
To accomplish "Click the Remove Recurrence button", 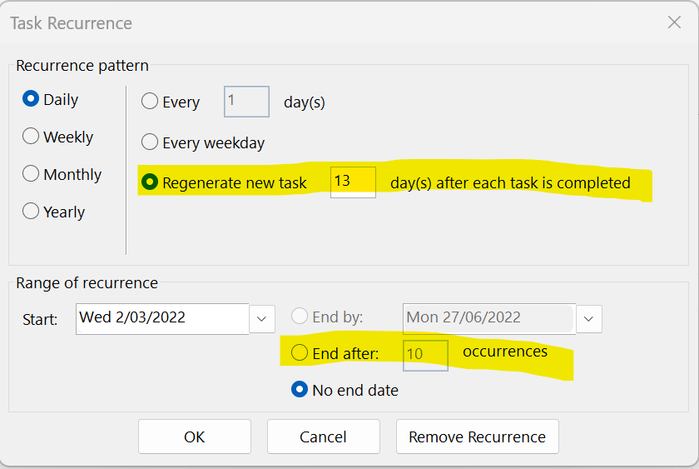I will tap(477, 437).
